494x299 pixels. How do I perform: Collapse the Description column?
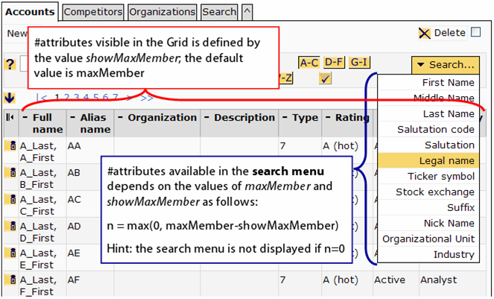click(x=206, y=117)
